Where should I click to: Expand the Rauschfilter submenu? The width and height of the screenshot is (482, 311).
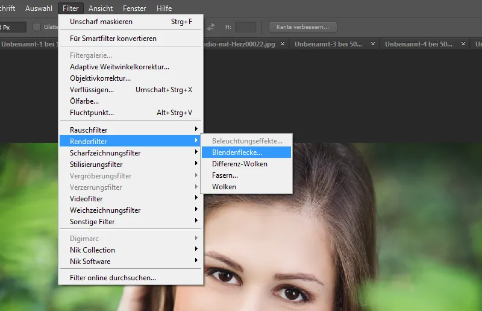click(x=131, y=130)
